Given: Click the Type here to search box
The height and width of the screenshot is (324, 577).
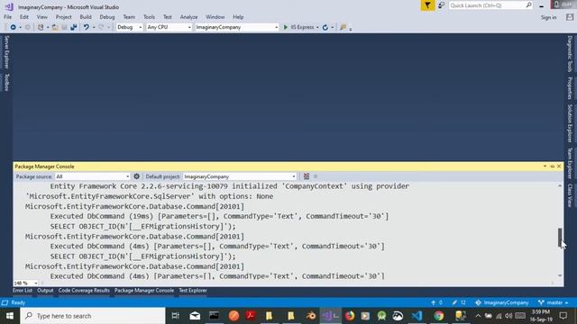Looking at the screenshot, I should pos(93,316).
